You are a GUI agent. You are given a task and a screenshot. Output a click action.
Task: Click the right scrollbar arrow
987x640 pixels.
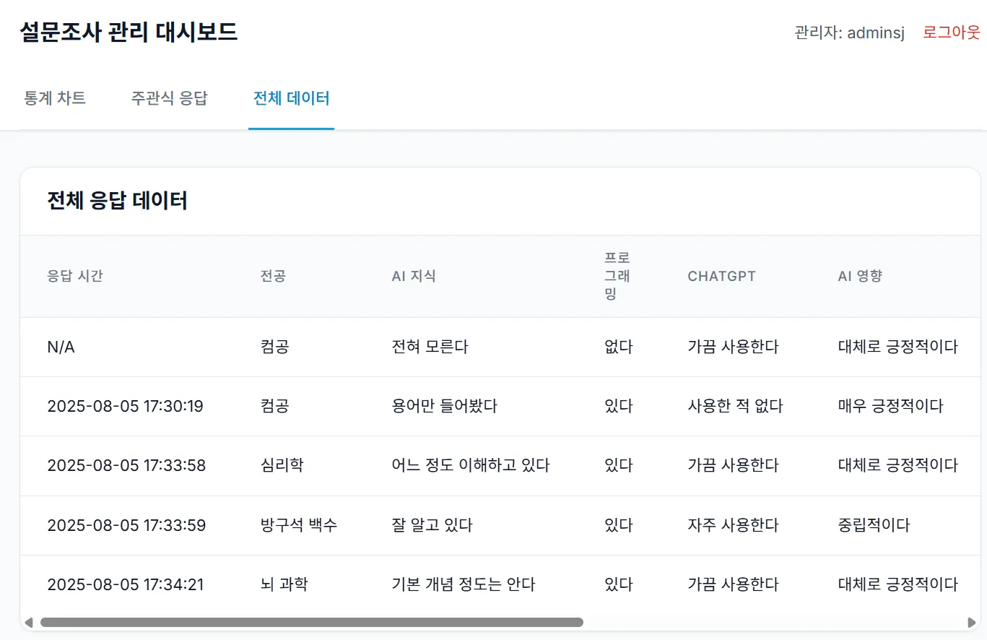971,622
